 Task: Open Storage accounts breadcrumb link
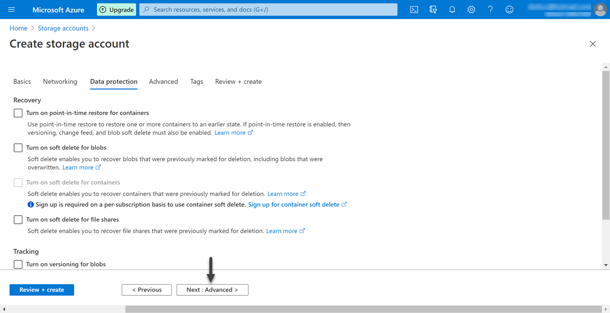pos(63,28)
